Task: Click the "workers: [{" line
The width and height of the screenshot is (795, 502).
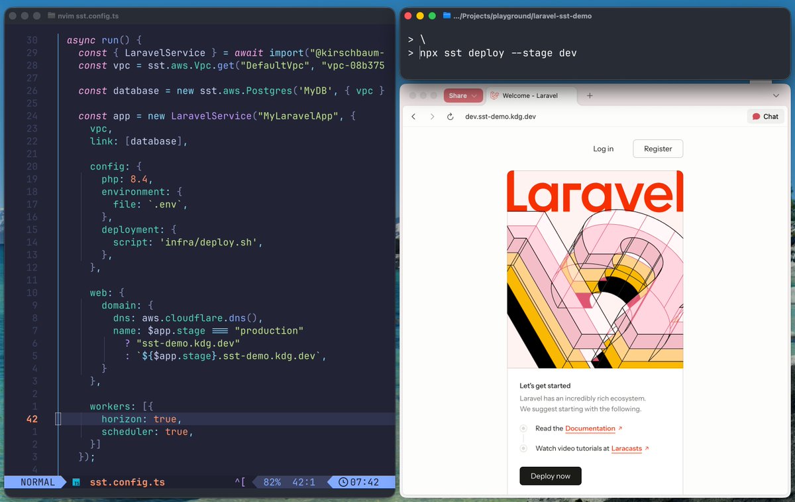Action: click(121, 406)
